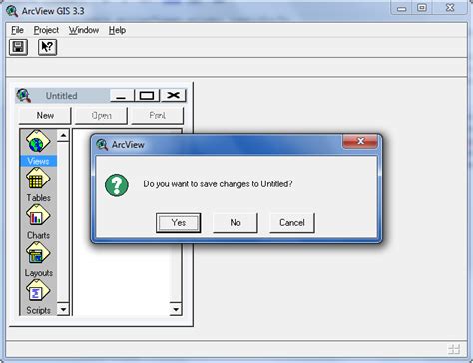Close the ArcView dialog with red X
The height and width of the screenshot is (363, 473).
tap(360, 141)
